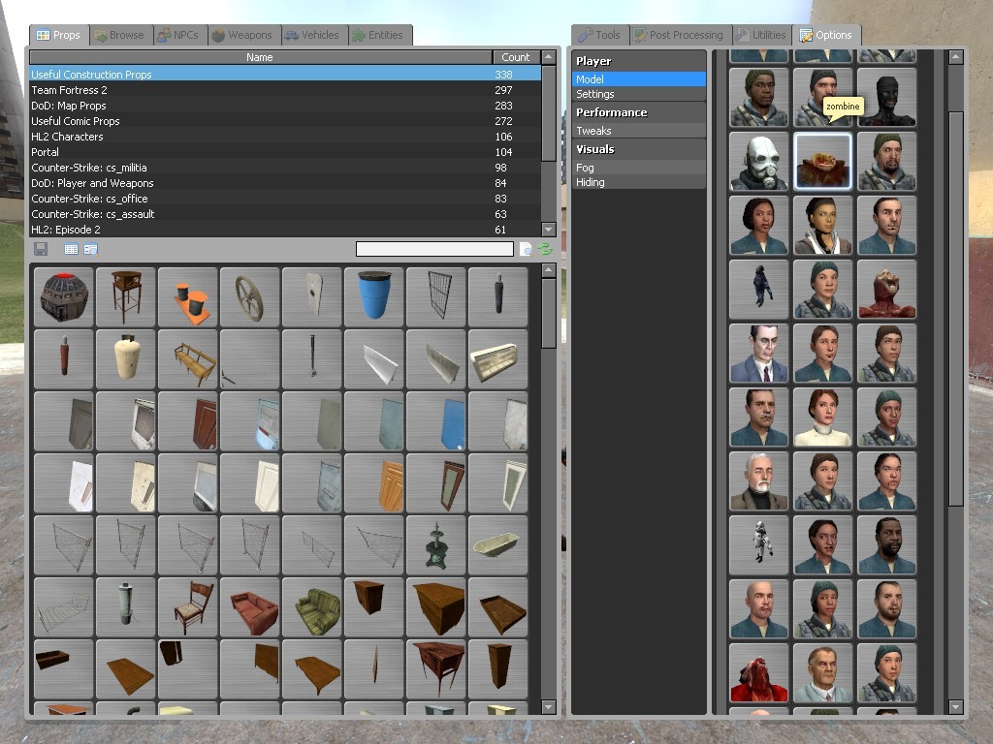Select the DoD: Player and Weapons row
993x744 pixels.
point(285,183)
